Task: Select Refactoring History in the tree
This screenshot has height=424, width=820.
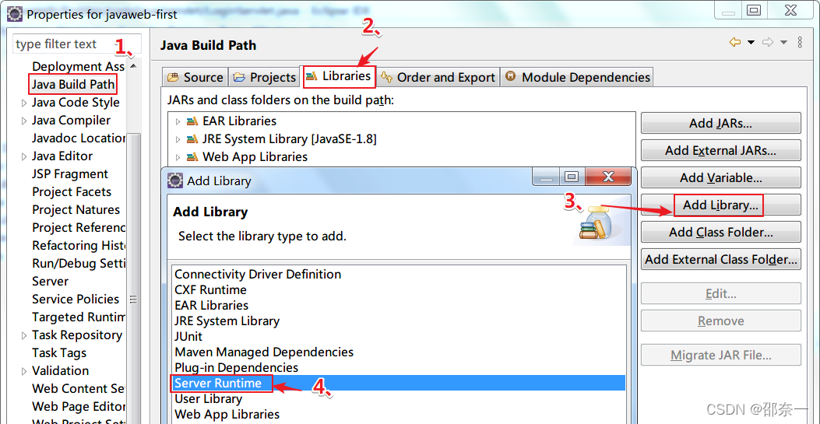Action: coord(78,245)
